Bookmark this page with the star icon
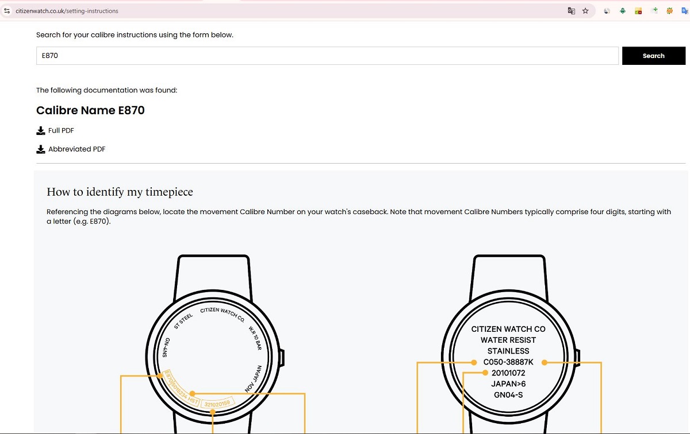Image resolution: width=690 pixels, height=434 pixels. coord(585,11)
